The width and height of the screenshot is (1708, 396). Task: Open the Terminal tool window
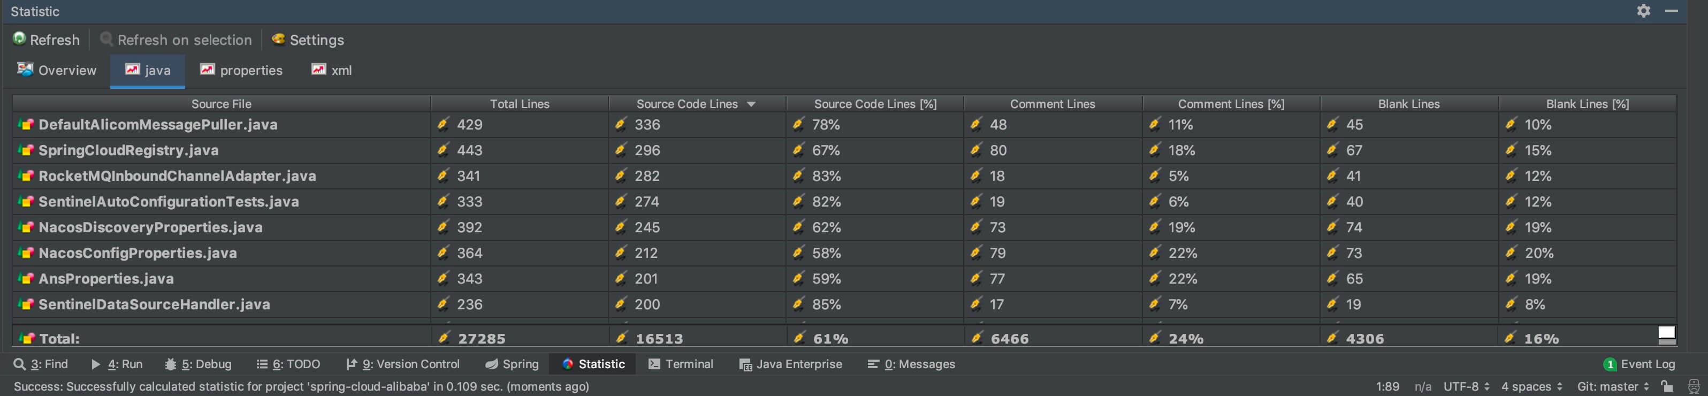pos(680,364)
